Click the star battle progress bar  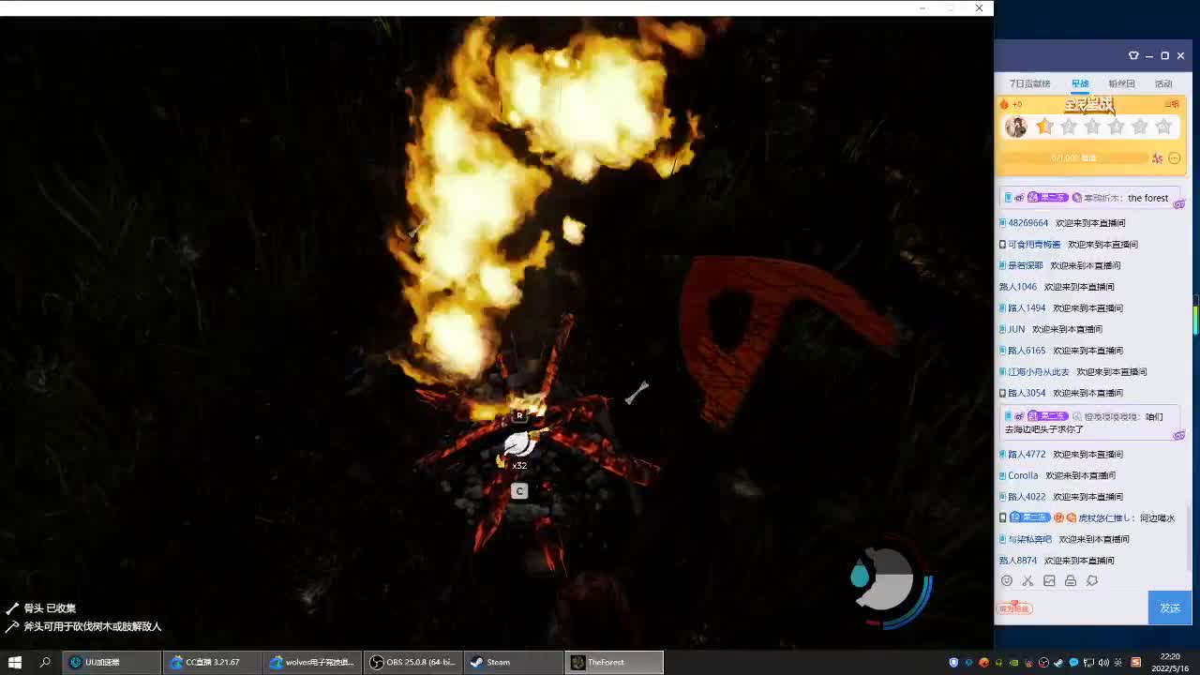[x=1075, y=158]
